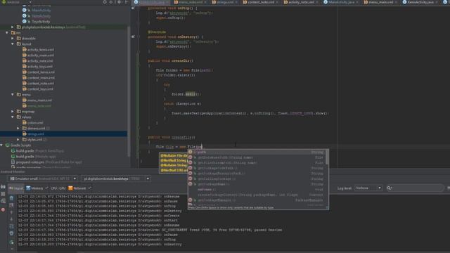Viewport: 450px width, 253px height.
Task: Expand the styles.xml node
Action: pos(18,139)
